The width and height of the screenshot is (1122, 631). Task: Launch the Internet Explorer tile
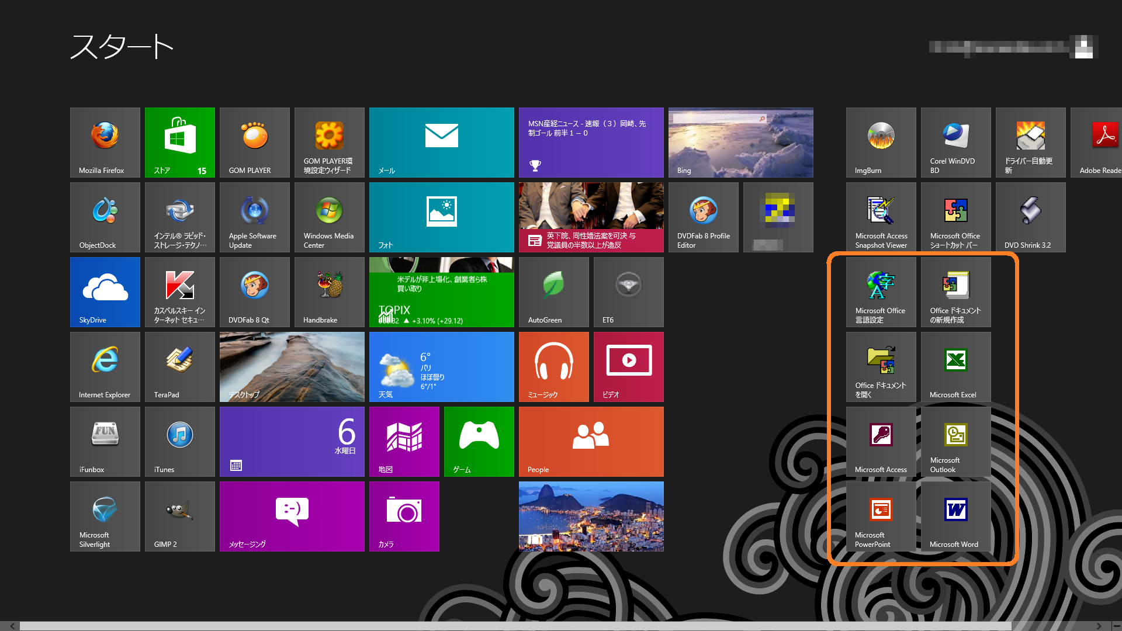105,366
